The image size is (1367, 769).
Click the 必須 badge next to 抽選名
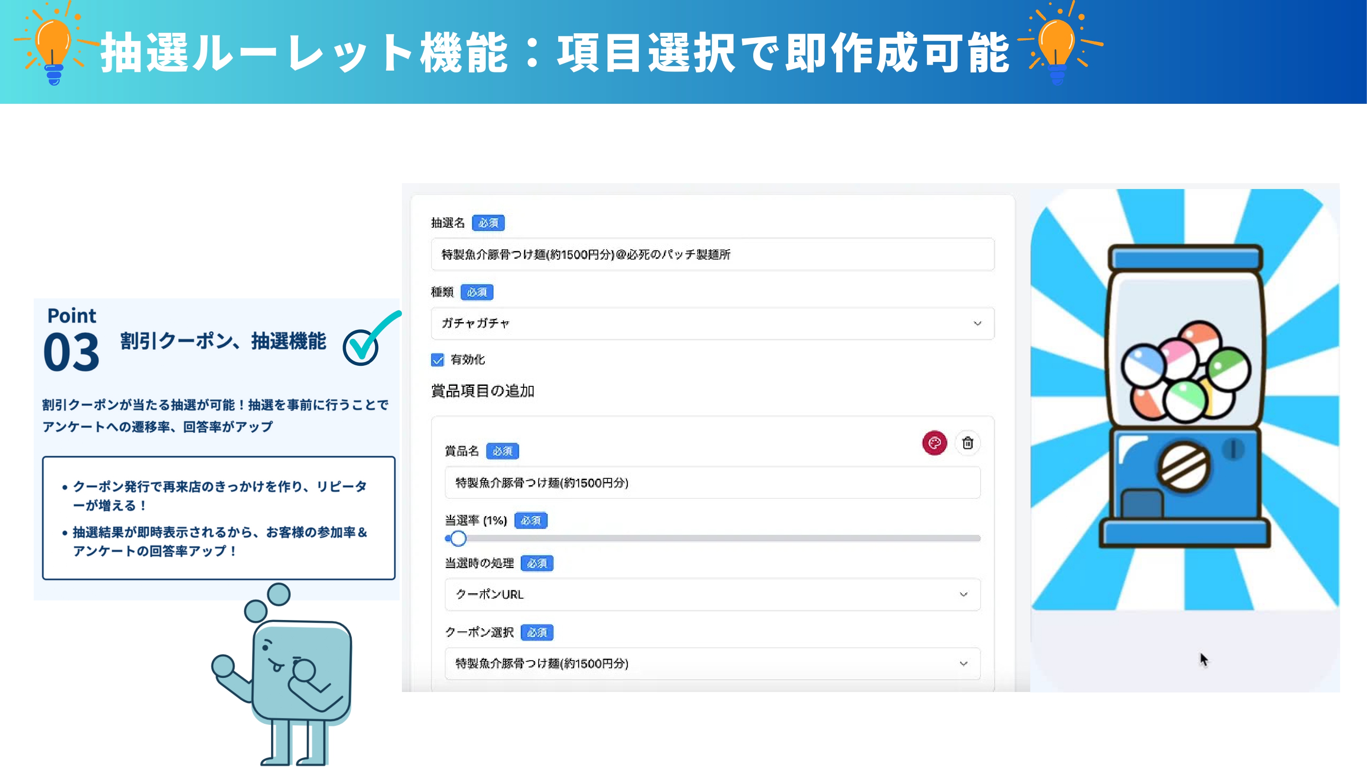(488, 223)
